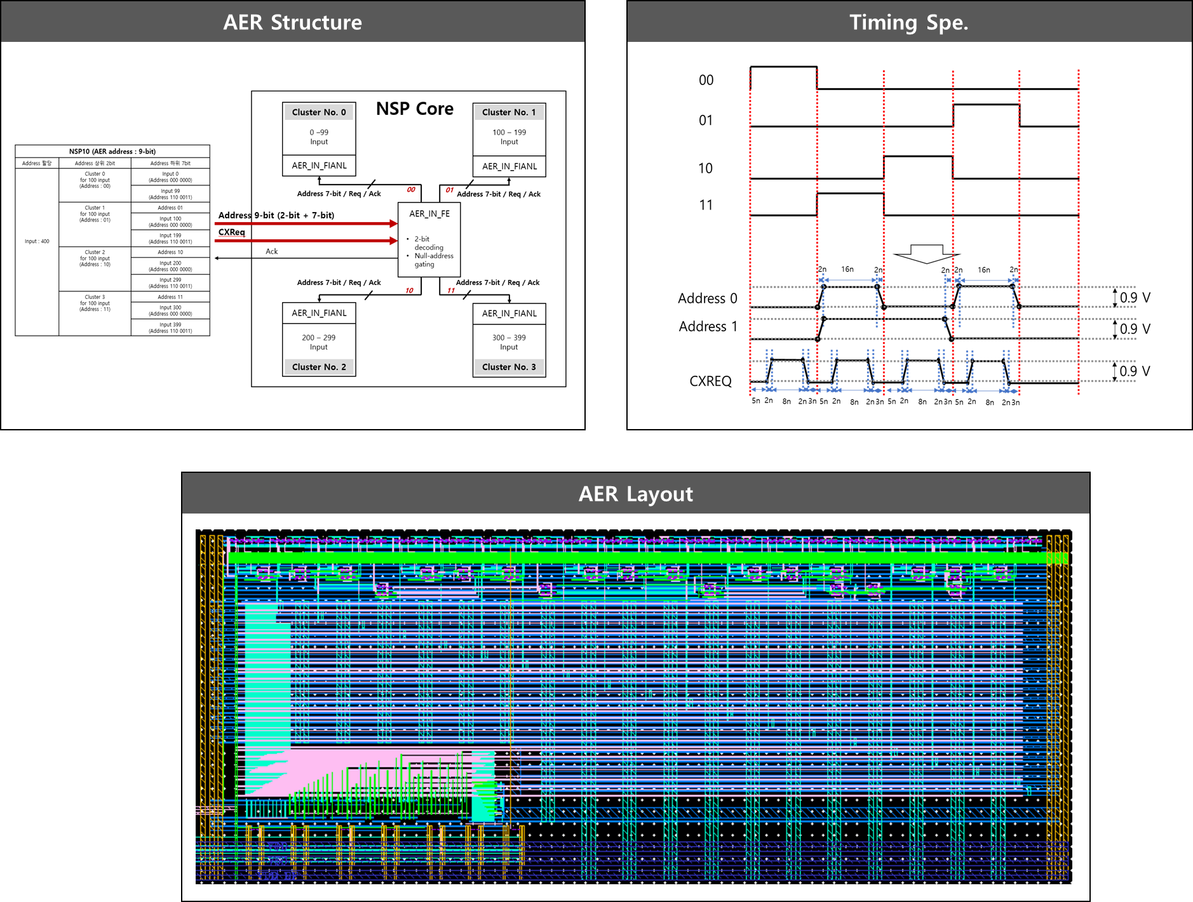The height and width of the screenshot is (902, 1193).
Task: Click the 300 – 399 Input box
Action: 509,342
